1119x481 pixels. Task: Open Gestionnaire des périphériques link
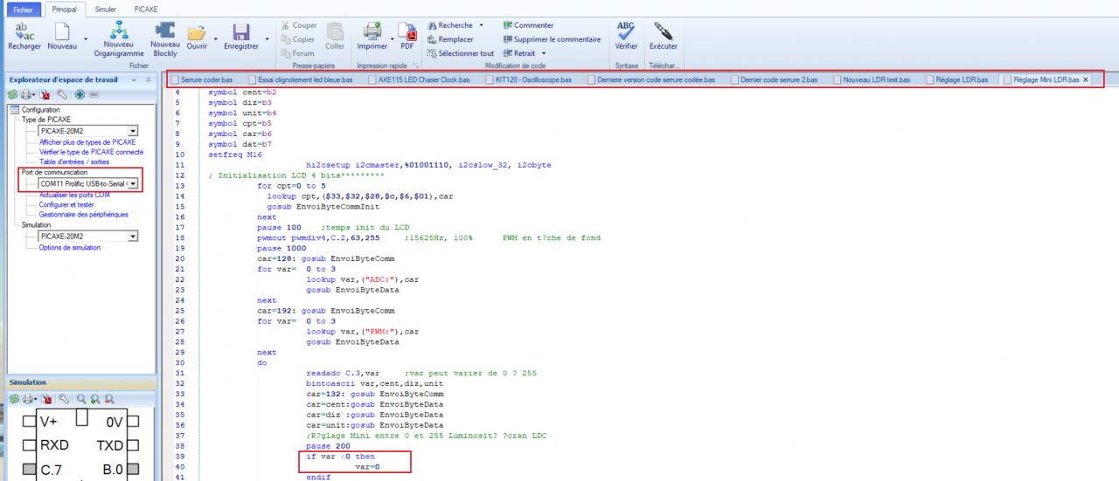click(x=84, y=214)
